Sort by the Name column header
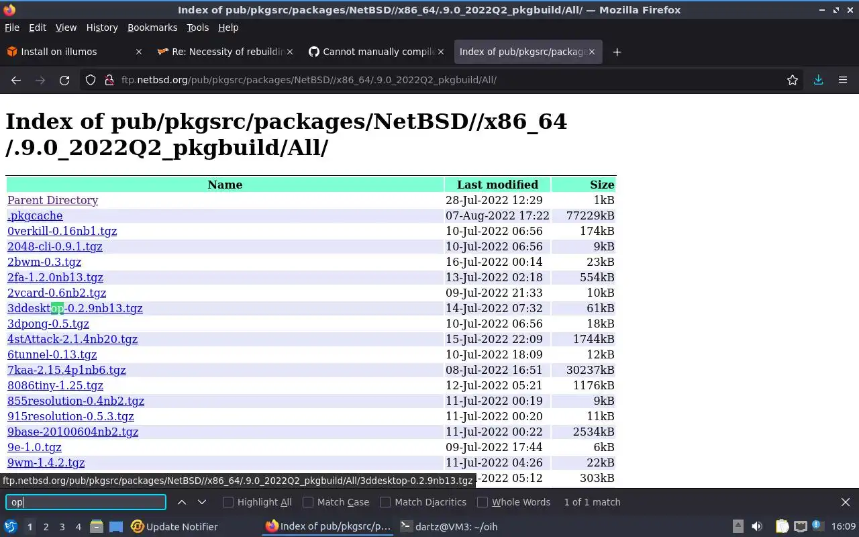 225,185
